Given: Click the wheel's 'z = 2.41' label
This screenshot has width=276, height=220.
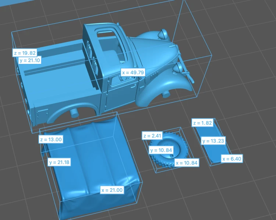Looking at the screenshot, I should tap(152, 136).
